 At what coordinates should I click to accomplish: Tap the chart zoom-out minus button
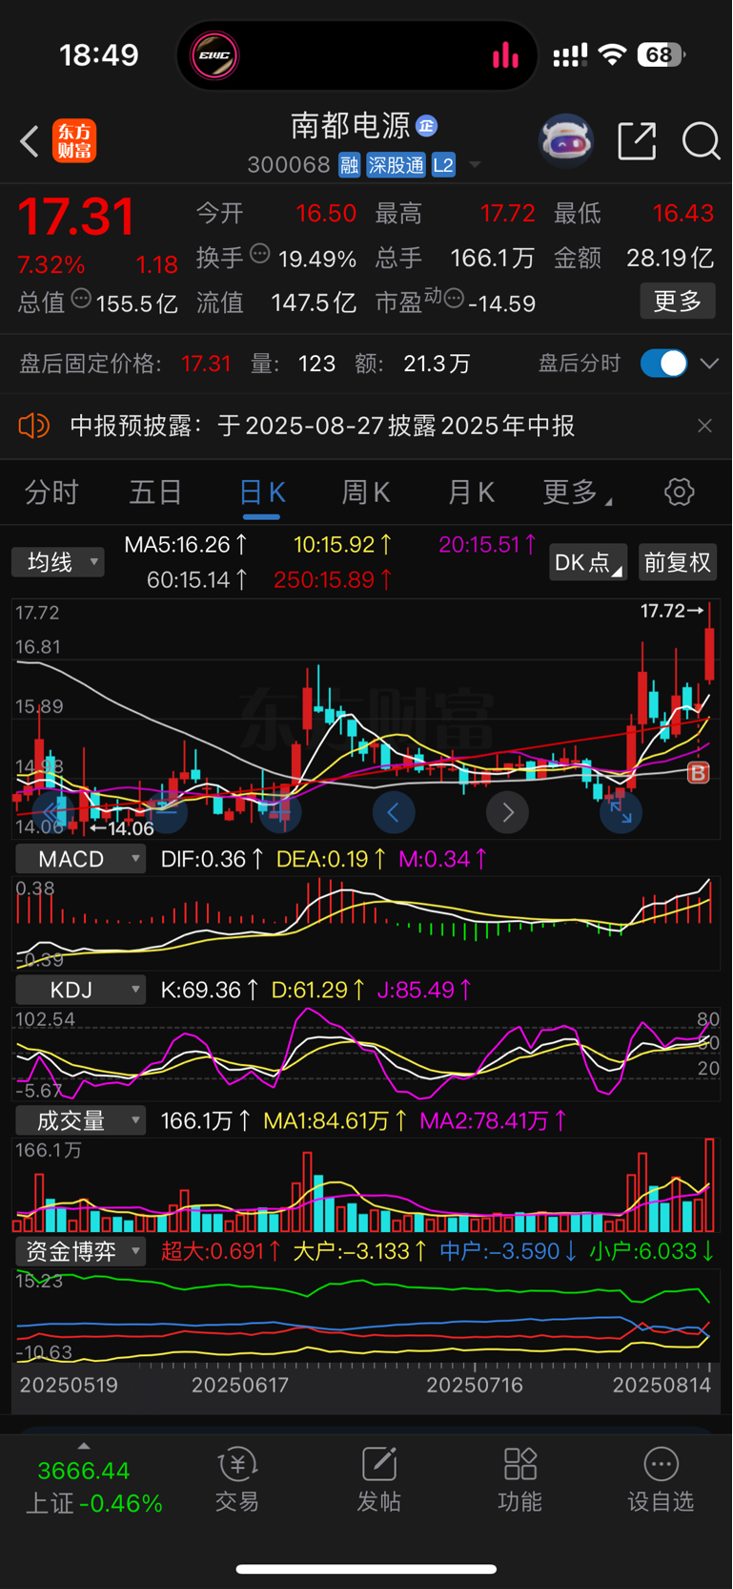coord(166,812)
